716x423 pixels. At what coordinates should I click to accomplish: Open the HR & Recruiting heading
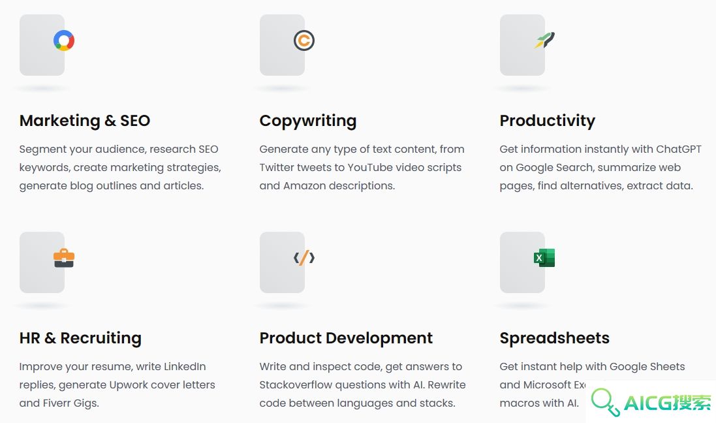[x=80, y=338]
